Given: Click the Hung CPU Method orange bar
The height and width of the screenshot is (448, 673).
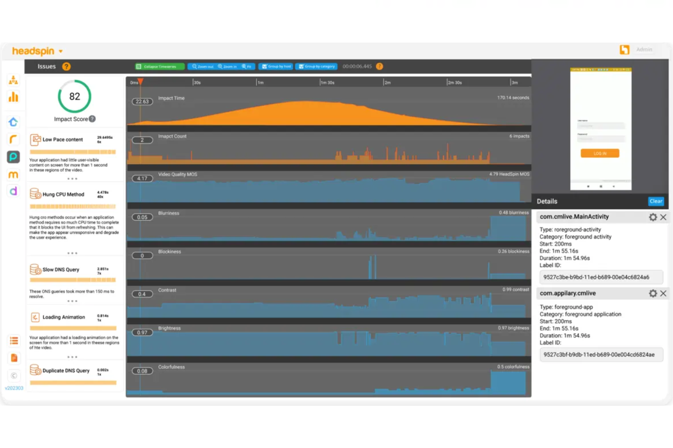Looking at the screenshot, I should [x=73, y=207].
